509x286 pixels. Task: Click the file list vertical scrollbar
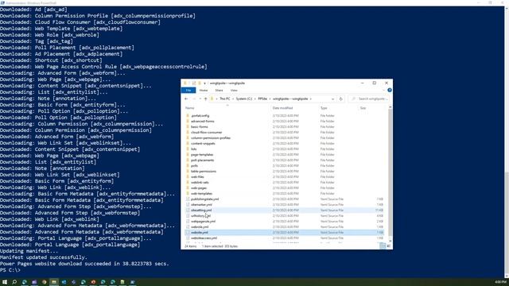[x=390, y=172]
